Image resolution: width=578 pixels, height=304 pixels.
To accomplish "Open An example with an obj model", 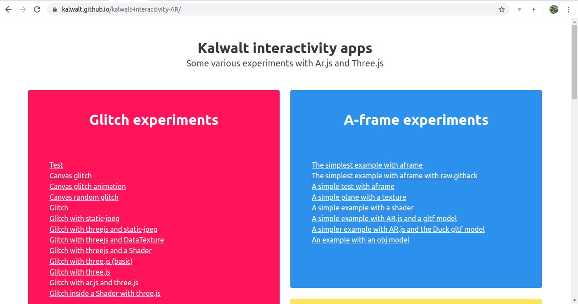I will pyautogui.click(x=360, y=240).
